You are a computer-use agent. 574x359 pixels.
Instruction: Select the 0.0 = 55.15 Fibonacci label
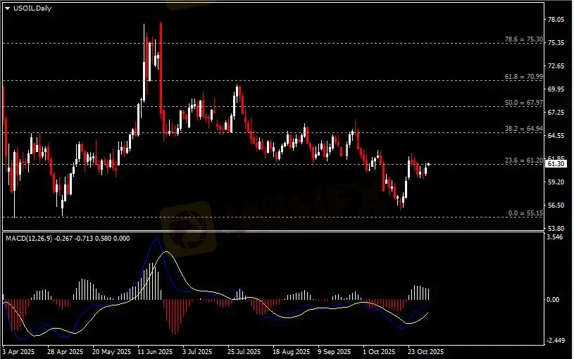coord(525,213)
